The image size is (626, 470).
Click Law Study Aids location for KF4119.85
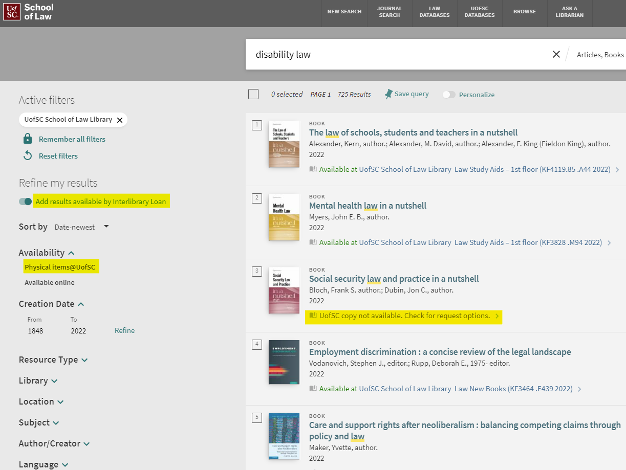point(532,169)
